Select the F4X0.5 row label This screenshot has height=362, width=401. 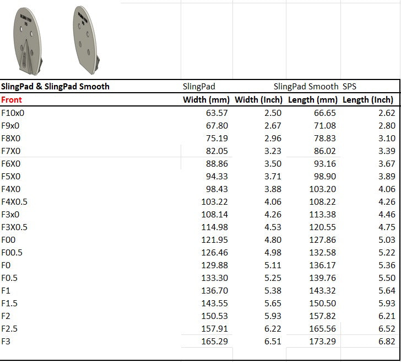tap(14, 202)
